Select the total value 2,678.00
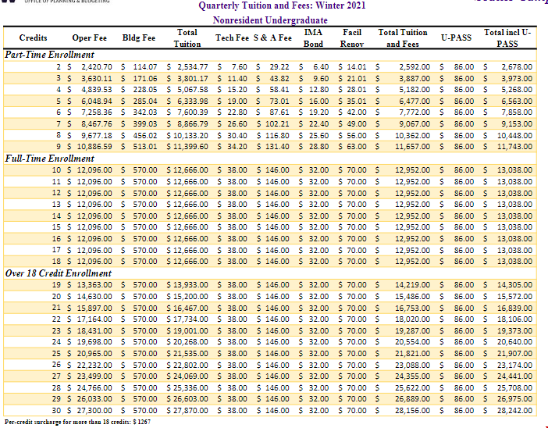Image resolution: width=548 pixels, height=428 pixels. point(517,67)
